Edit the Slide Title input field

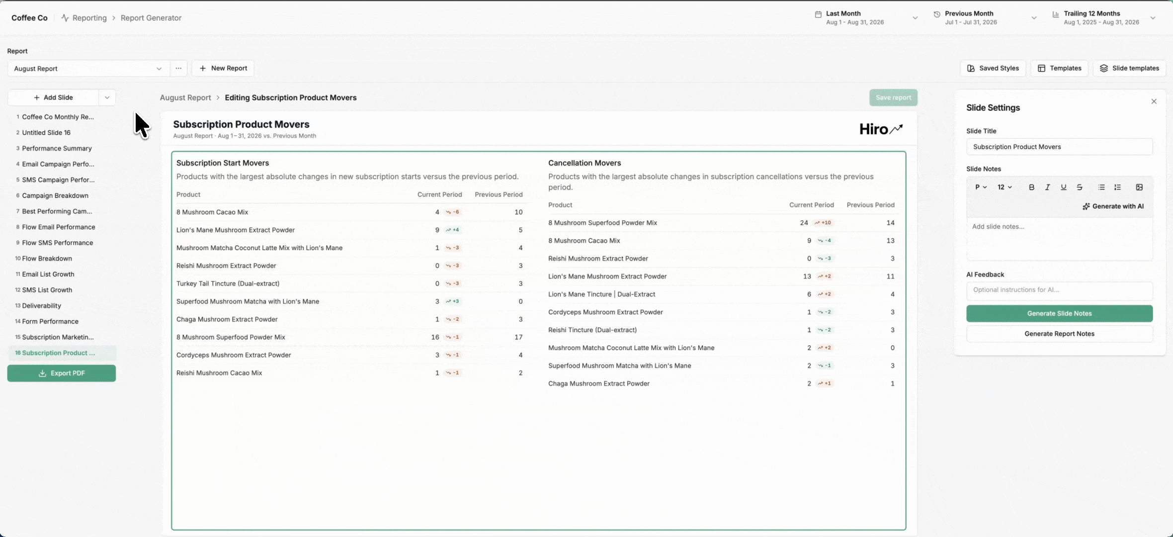click(1059, 147)
